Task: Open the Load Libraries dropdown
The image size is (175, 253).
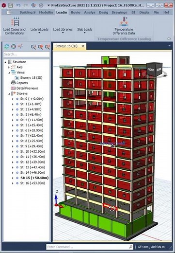Action: point(63,31)
